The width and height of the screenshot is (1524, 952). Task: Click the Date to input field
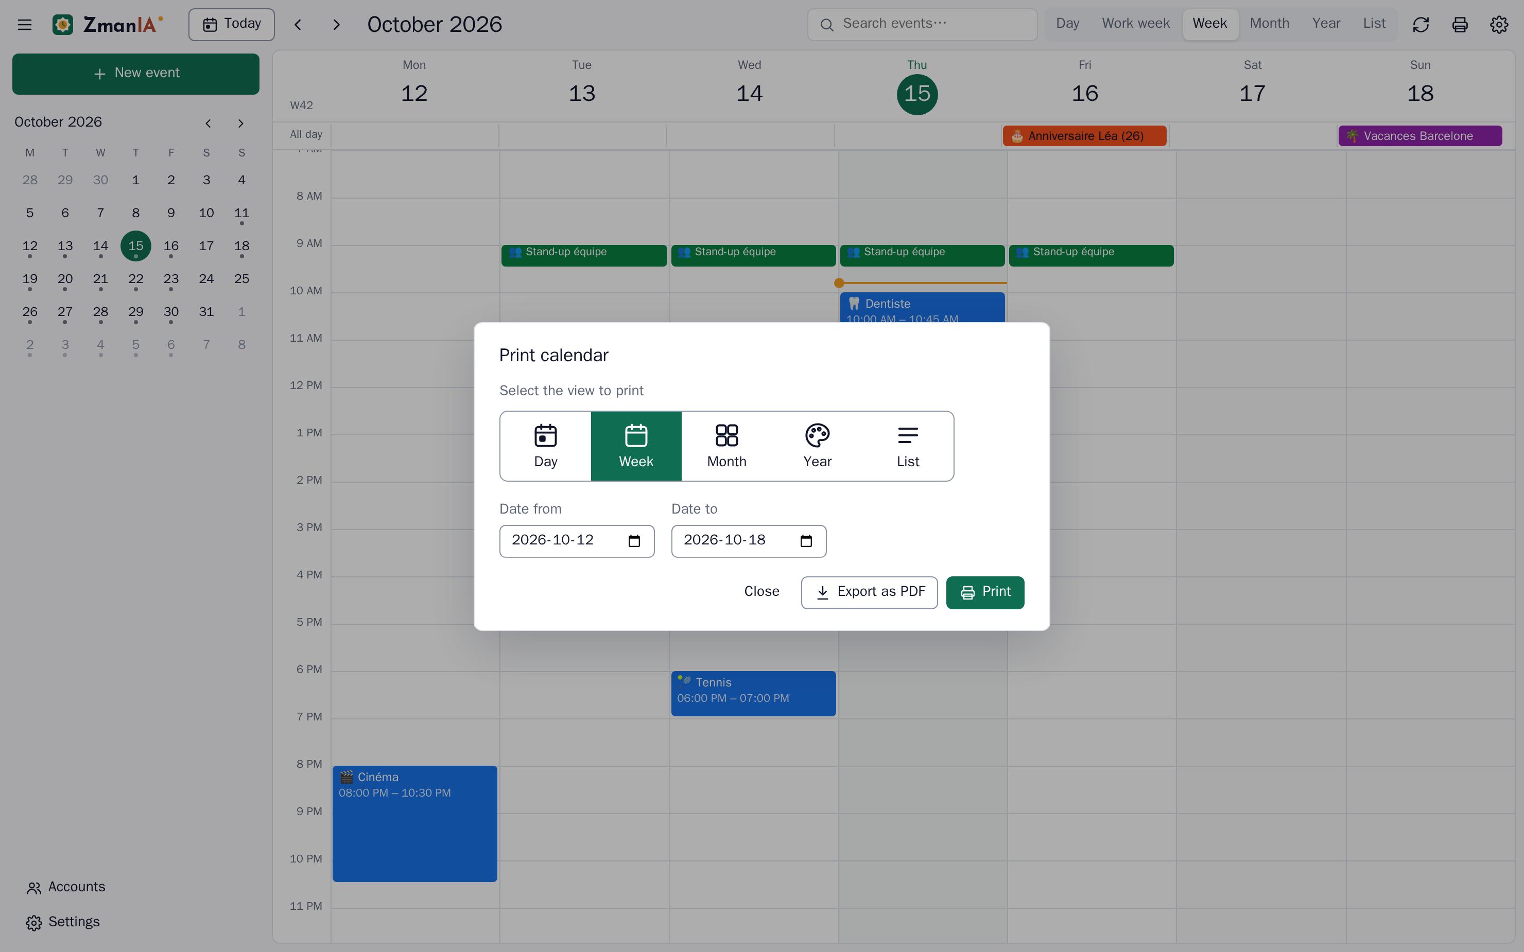click(749, 541)
